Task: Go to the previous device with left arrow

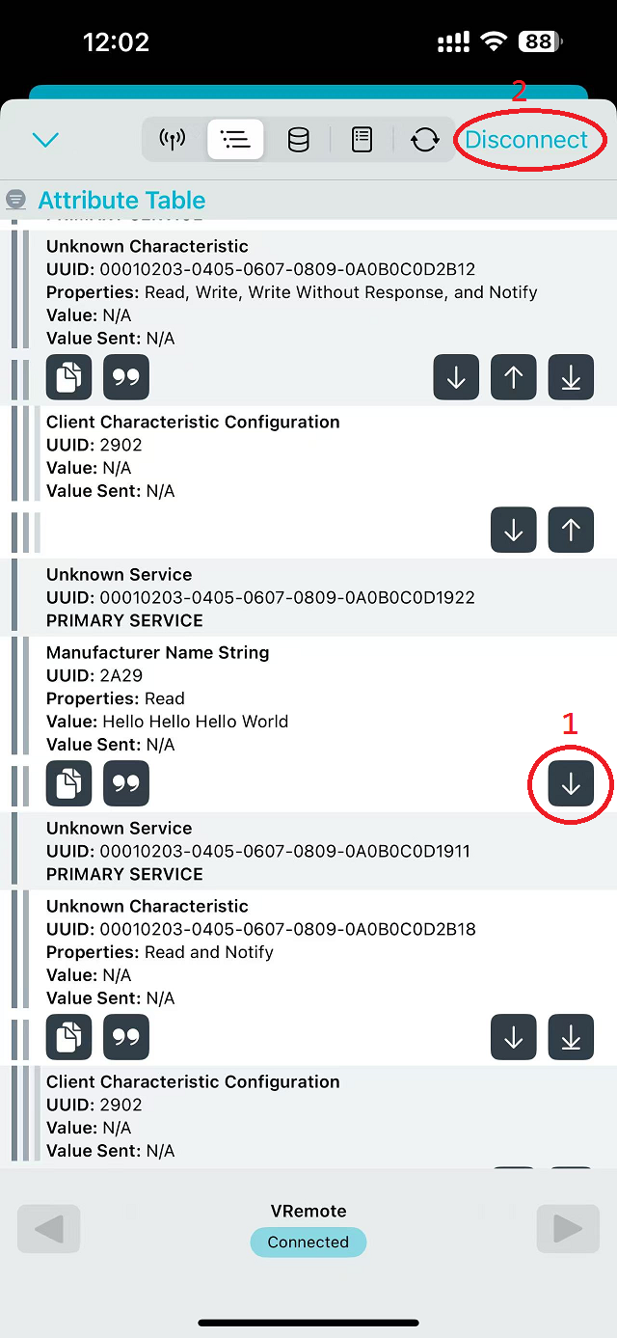Action: point(49,1229)
